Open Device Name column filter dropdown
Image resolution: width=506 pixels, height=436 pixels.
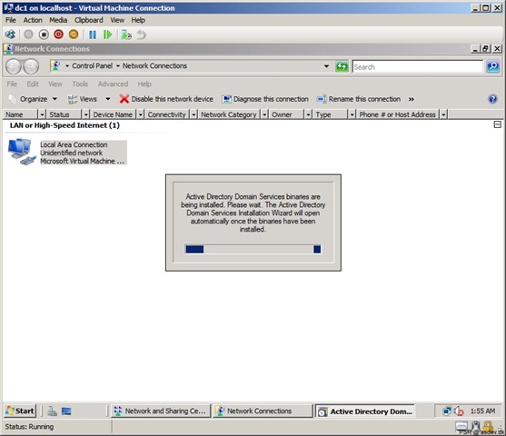(x=141, y=114)
